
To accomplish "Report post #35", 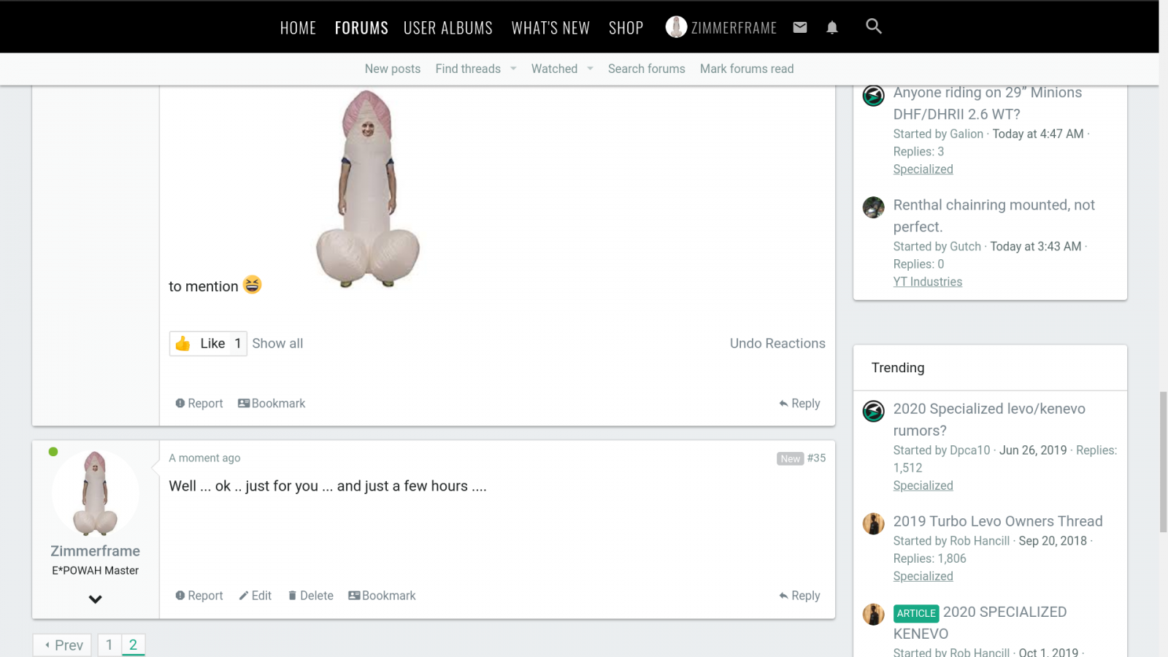I will [199, 596].
